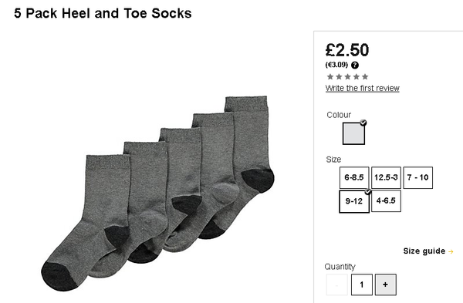The height and width of the screenshot is (303, 463).
Task: Select the grey colour swatch
Action: coord(353,133)
